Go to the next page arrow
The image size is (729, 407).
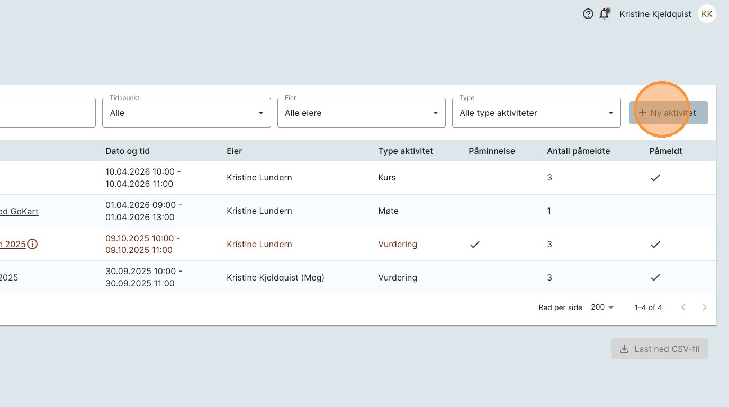pyautogui.click(x=704, y=307)
